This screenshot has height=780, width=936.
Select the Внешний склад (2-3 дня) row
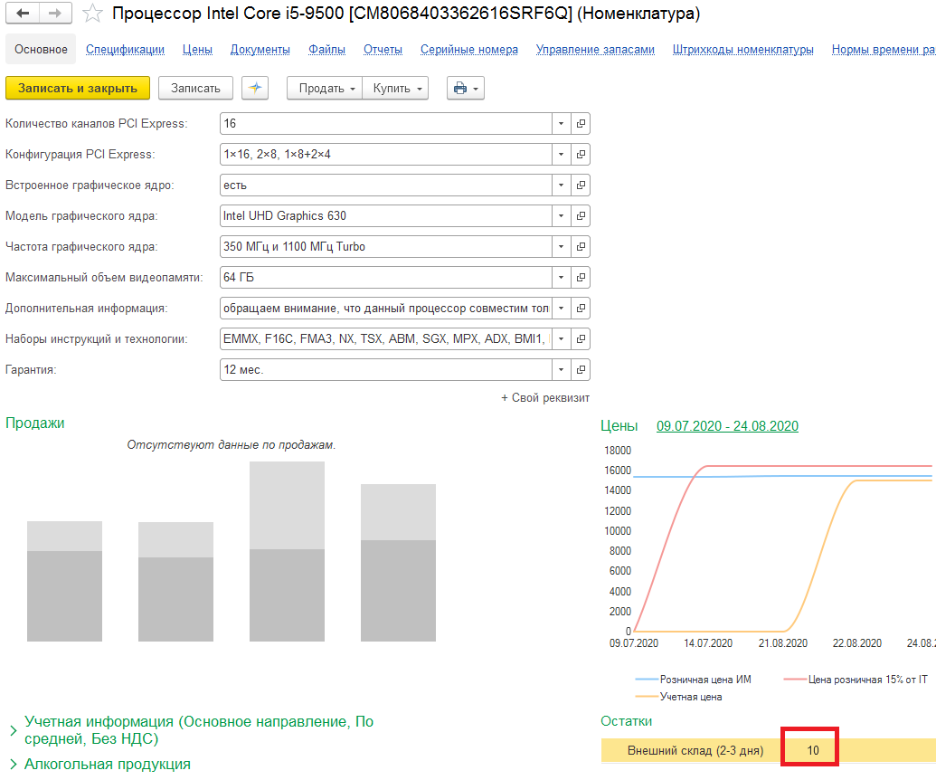point(769,750)
